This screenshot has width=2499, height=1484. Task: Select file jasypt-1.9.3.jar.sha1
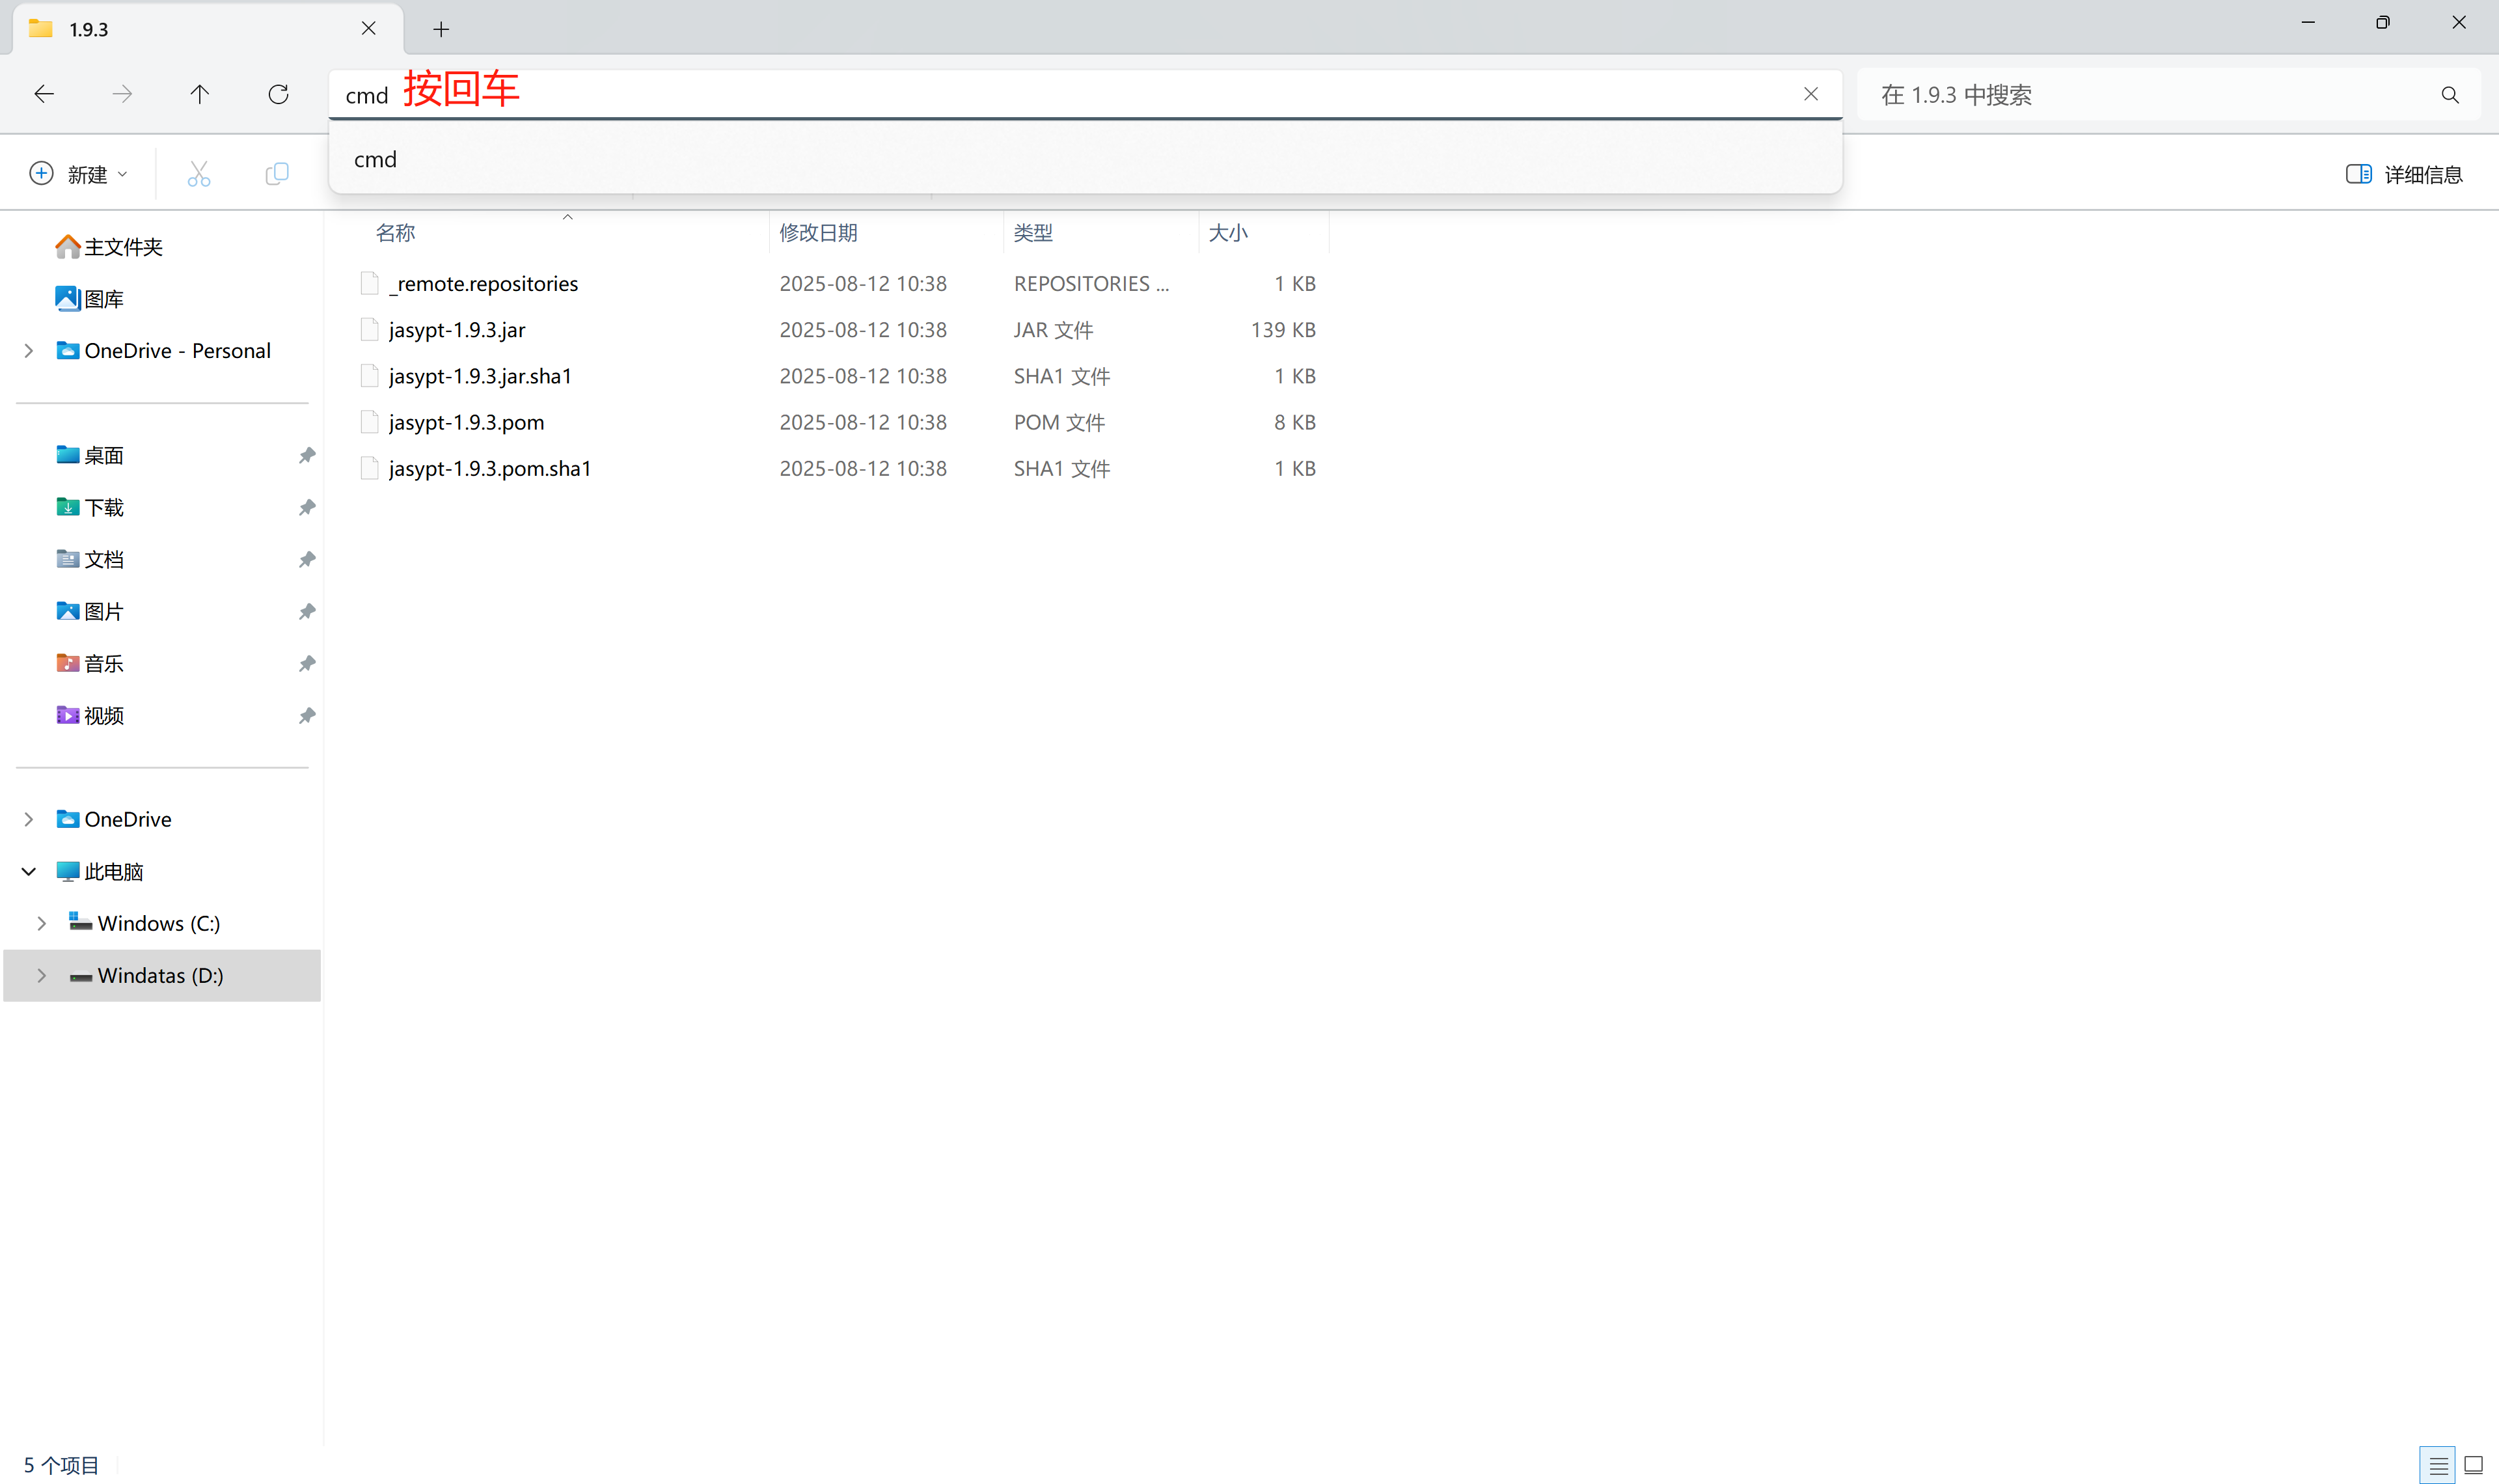tap(481, 376)
